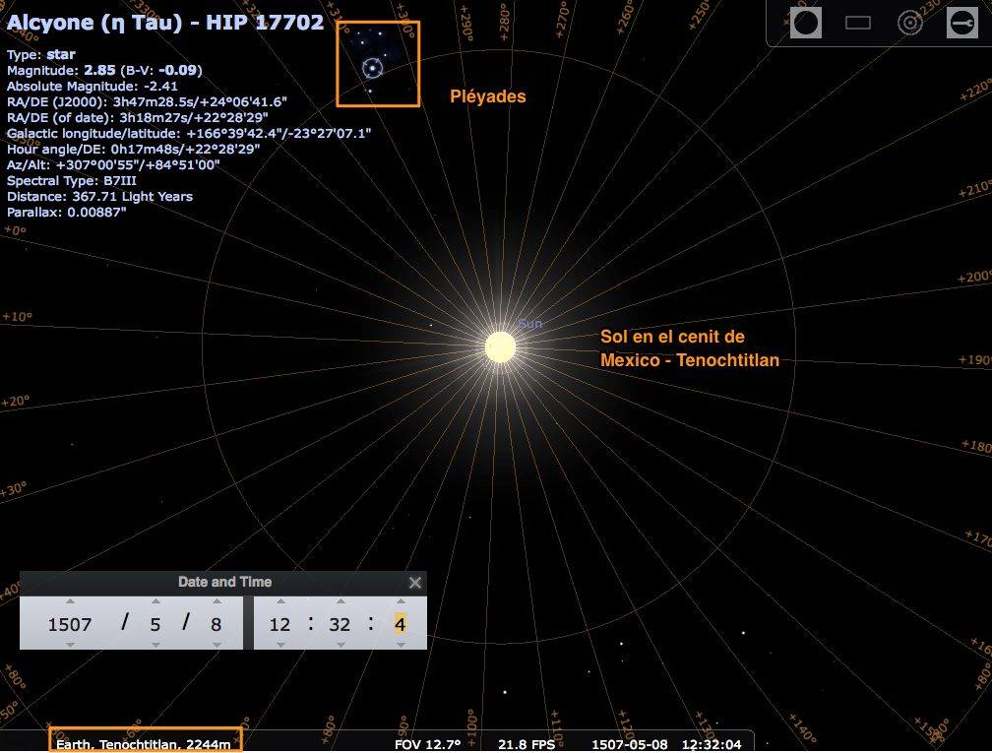Click the year field showing 1507

(x=70, y=624)
